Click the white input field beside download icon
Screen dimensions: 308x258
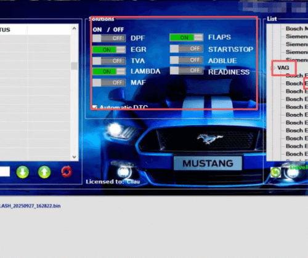pos(5,172)
